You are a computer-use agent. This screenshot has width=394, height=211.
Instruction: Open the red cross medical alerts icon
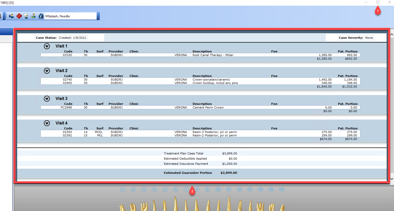(19, 16)
